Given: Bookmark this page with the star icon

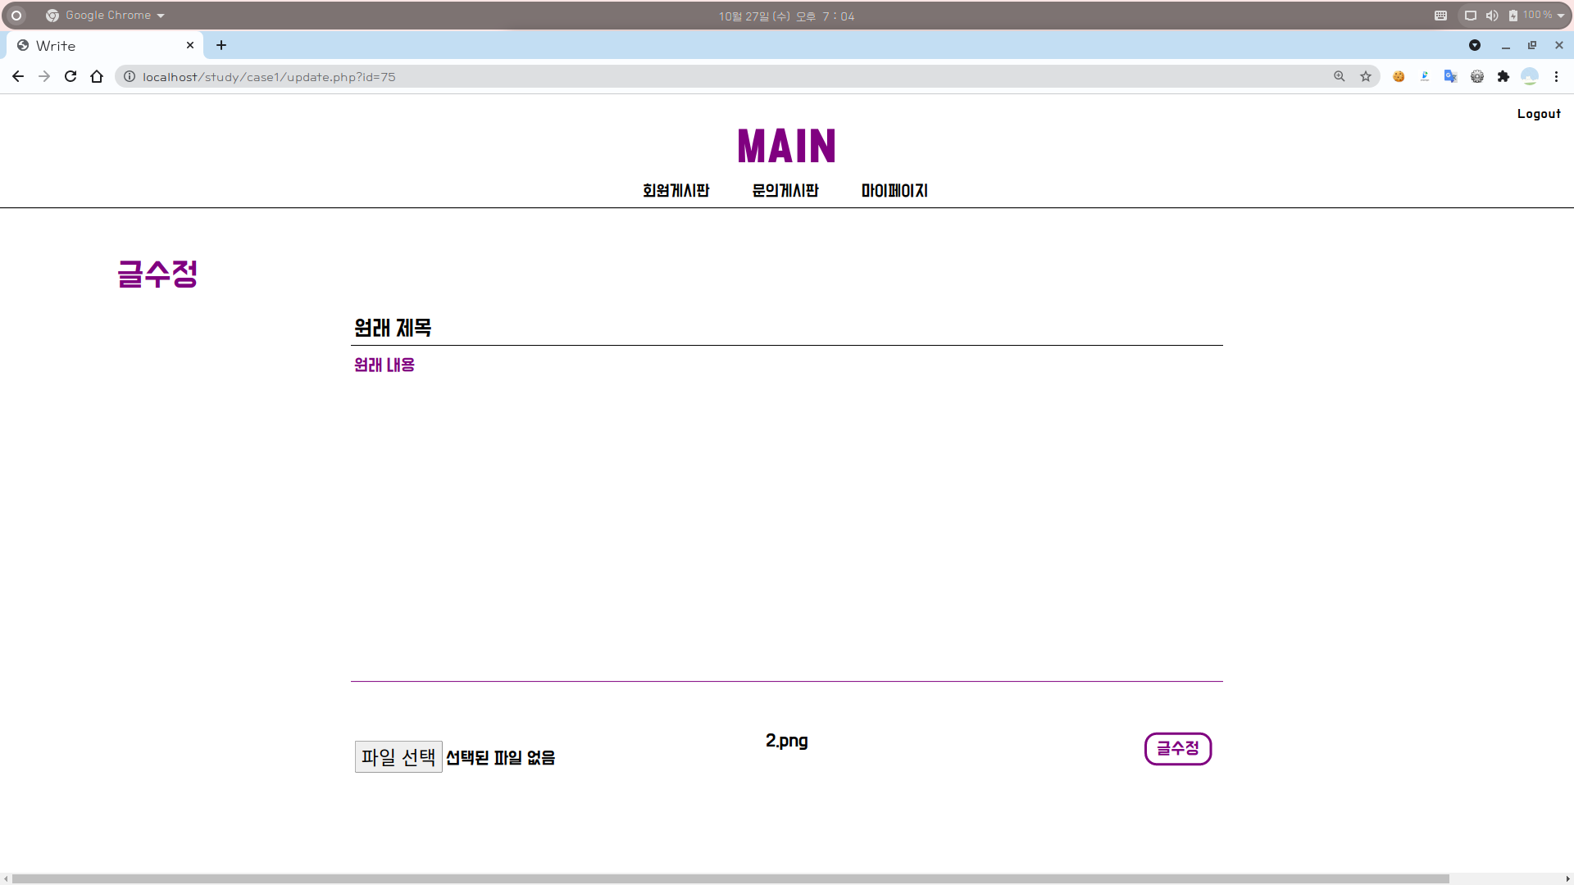Looking at the screenshot, I should (1366, 76).
